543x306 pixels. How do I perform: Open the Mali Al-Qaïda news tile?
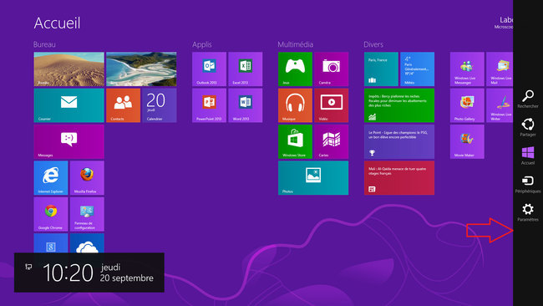click(x=399, y=178)
